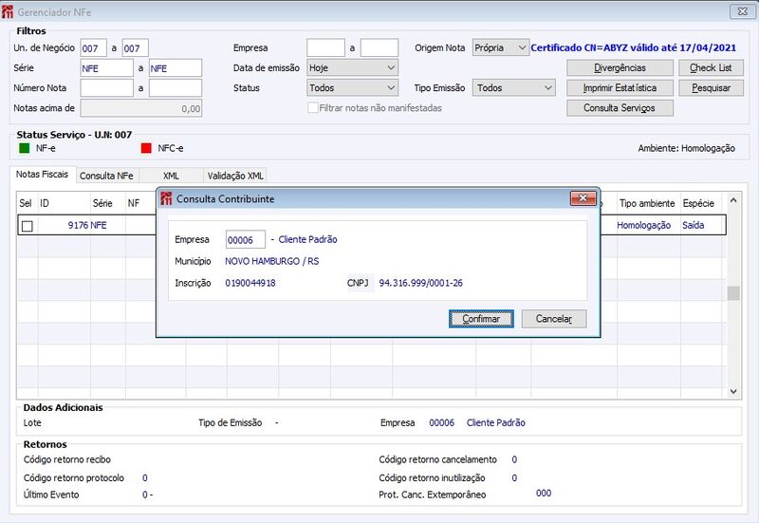Click the Consulta Serviços button
Viewport: 759px width, 523px height.
[x=620, y=108]
